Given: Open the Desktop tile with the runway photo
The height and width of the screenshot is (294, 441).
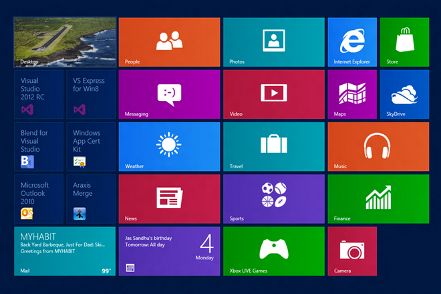Looking at the screenshot, I should click(x=65, y=42).
